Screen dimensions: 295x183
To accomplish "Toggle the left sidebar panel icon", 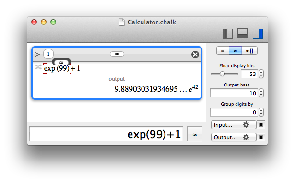I will (227, 33).
